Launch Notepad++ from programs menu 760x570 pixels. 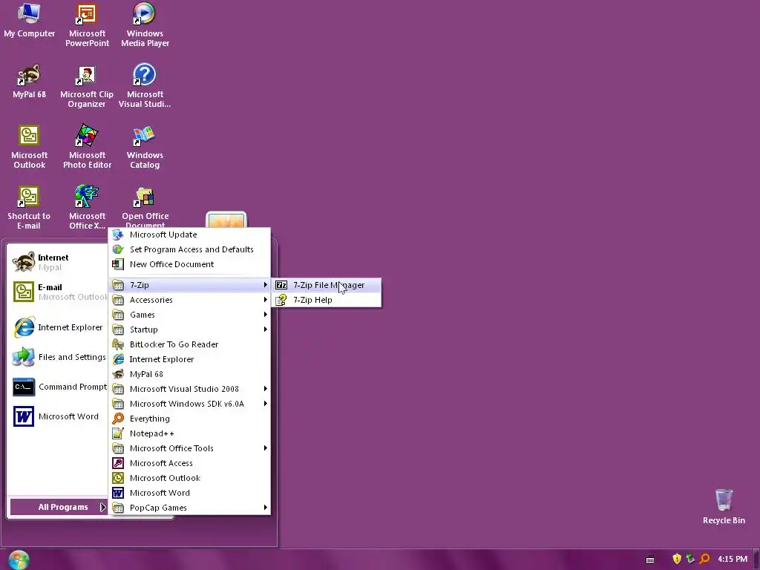point(190,433)
